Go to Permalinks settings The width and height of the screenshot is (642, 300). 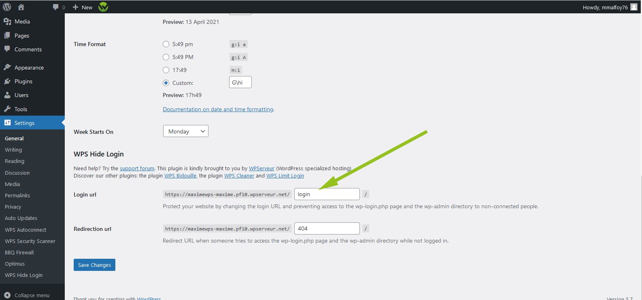point(17,195)
